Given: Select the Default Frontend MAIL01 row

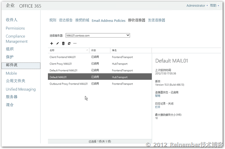Looking at the screenshot, I should 100,70.
